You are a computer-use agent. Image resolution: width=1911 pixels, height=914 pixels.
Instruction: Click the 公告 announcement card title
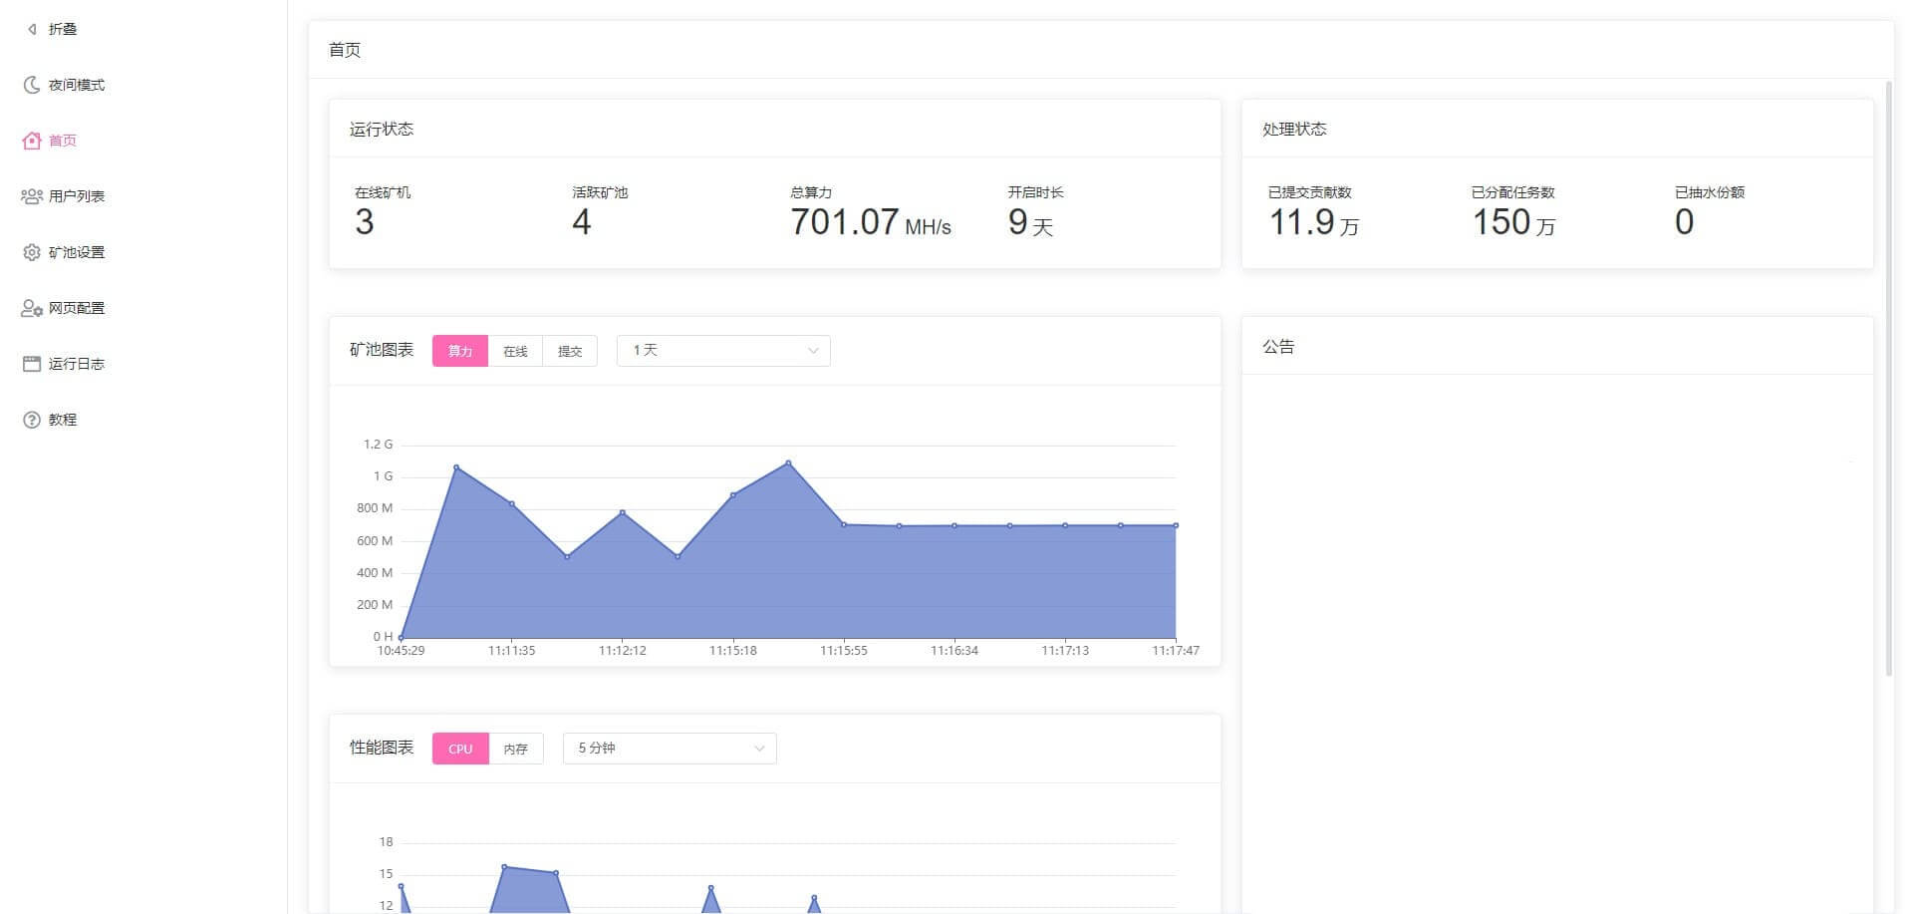point(1278,347)
